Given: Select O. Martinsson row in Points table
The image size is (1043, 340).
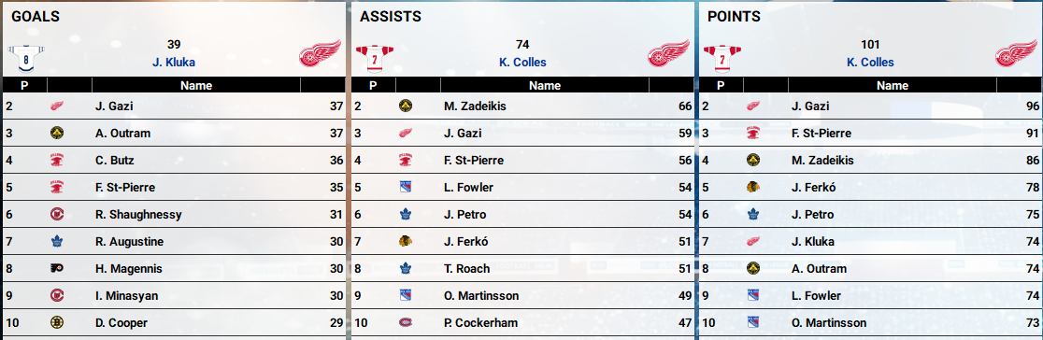Looking at the screenshot, I should [x=870, y=322].
